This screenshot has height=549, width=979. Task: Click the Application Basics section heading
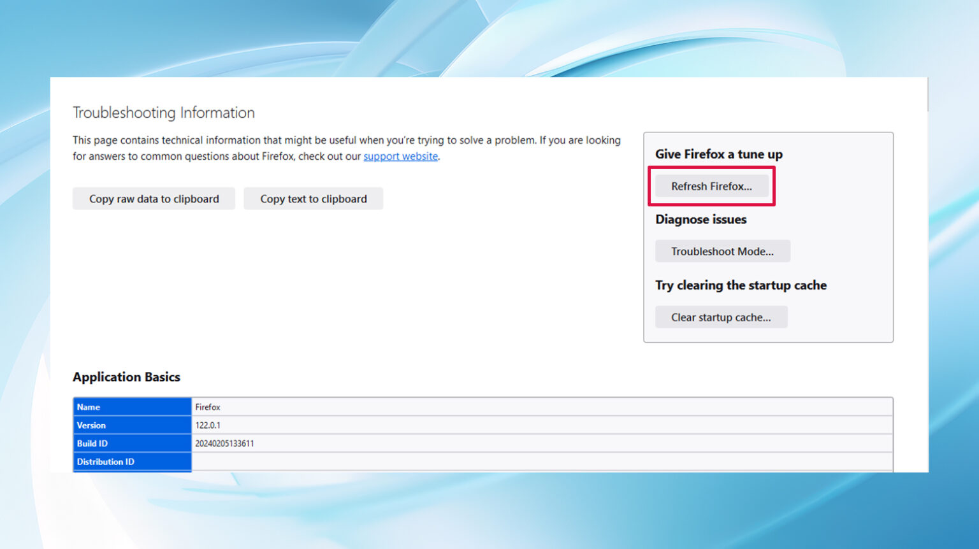[x=126, y=376]
